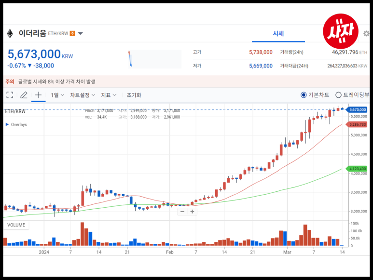The width and height of the screenshot is (373, 280).
Task: Click the low price 5,669,000
Action: 261,66
